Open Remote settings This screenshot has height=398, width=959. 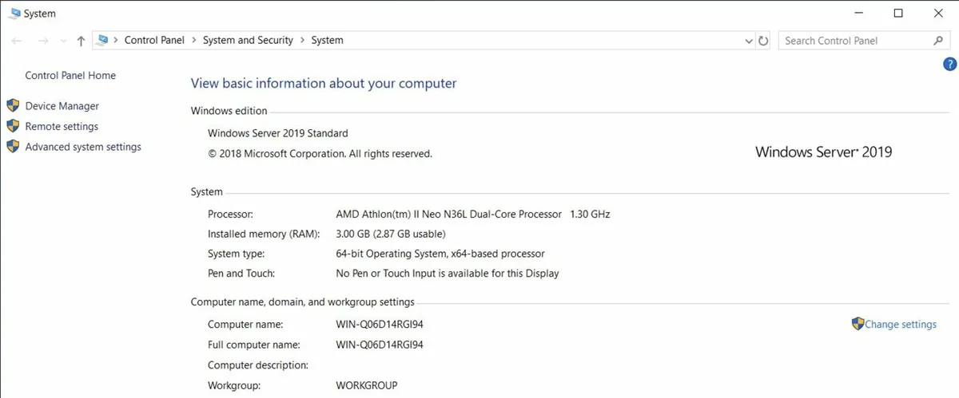[62, 126]
